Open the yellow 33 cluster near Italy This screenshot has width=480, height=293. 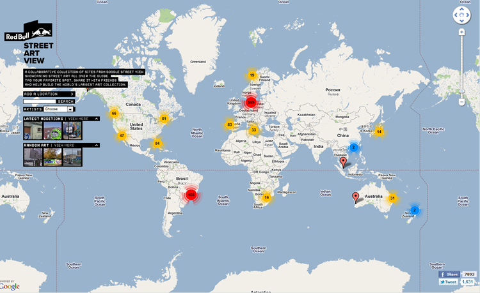tap(253, 130)
